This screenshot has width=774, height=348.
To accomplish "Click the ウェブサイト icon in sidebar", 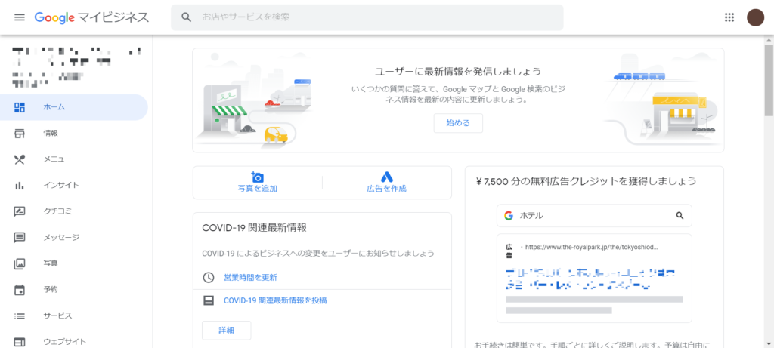I will click(x=19, y=342).
